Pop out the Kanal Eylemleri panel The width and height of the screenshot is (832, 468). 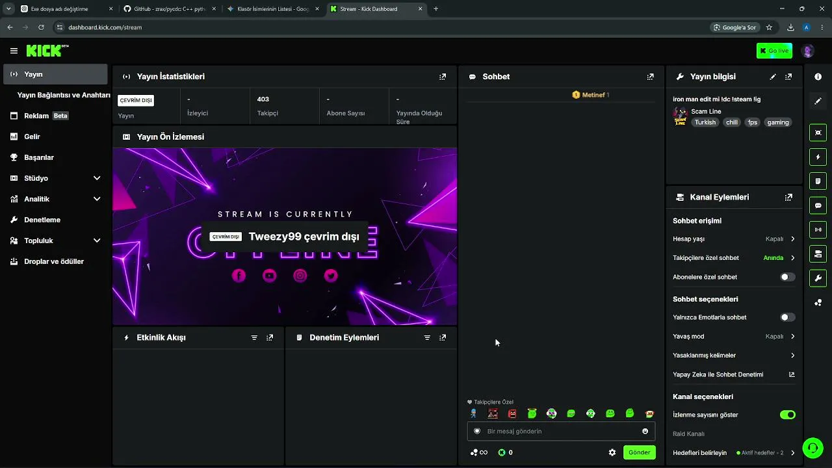point(788,197)
